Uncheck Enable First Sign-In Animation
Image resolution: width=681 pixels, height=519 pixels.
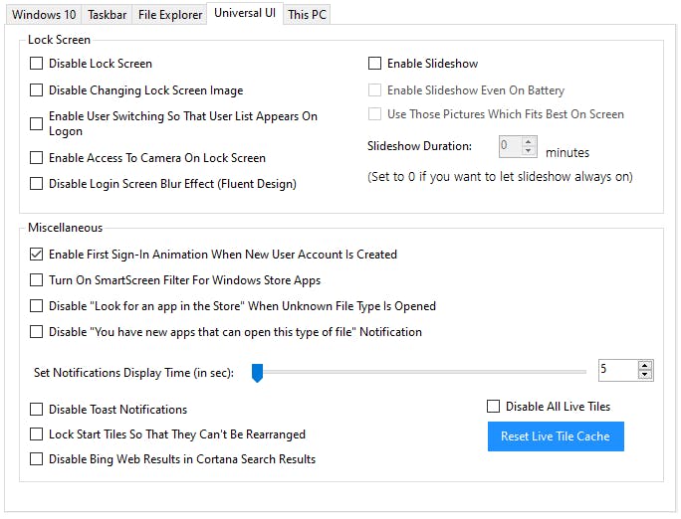(x=37, y=255)
